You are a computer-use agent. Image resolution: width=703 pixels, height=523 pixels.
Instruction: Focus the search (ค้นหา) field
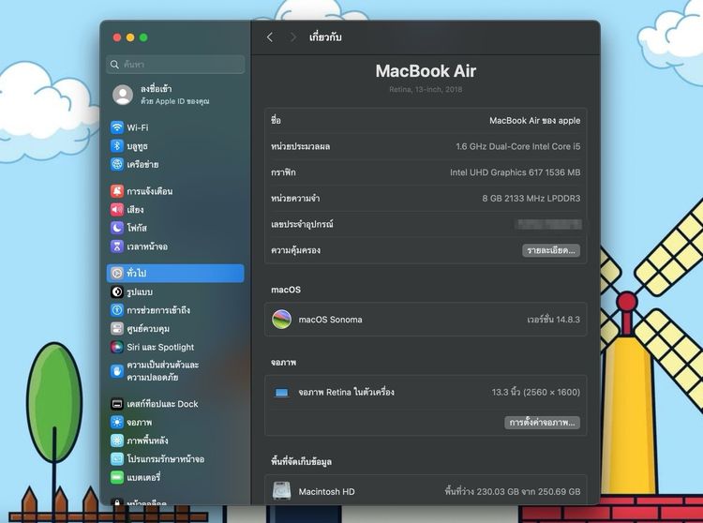pyautogui.click(x=176, y=65)
